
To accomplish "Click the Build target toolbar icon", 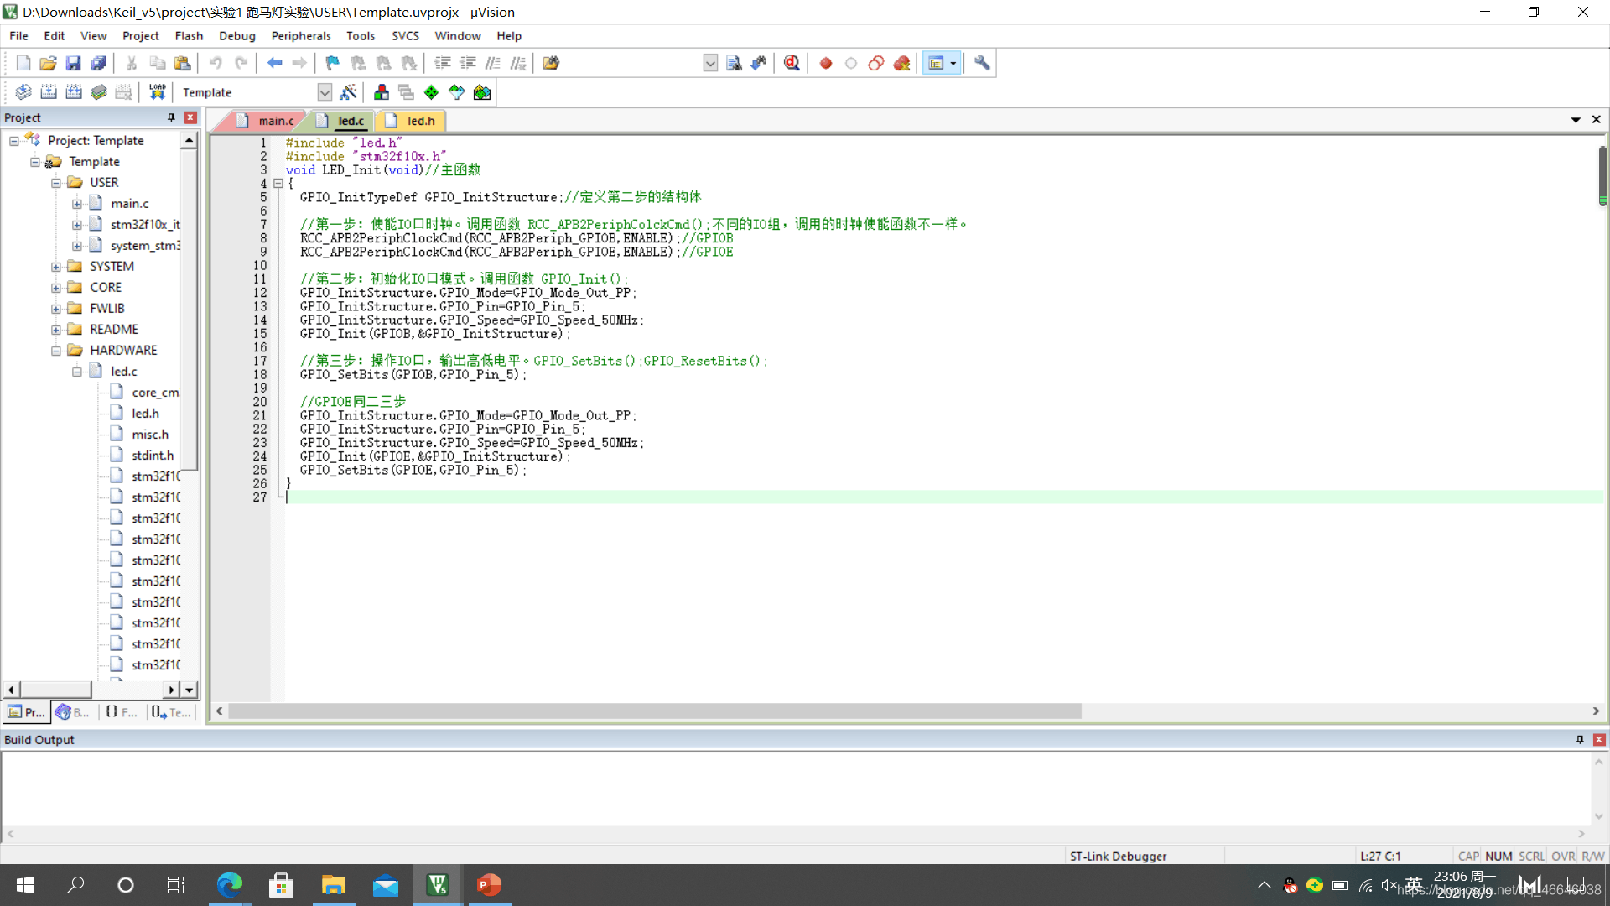I will point(49,92).
